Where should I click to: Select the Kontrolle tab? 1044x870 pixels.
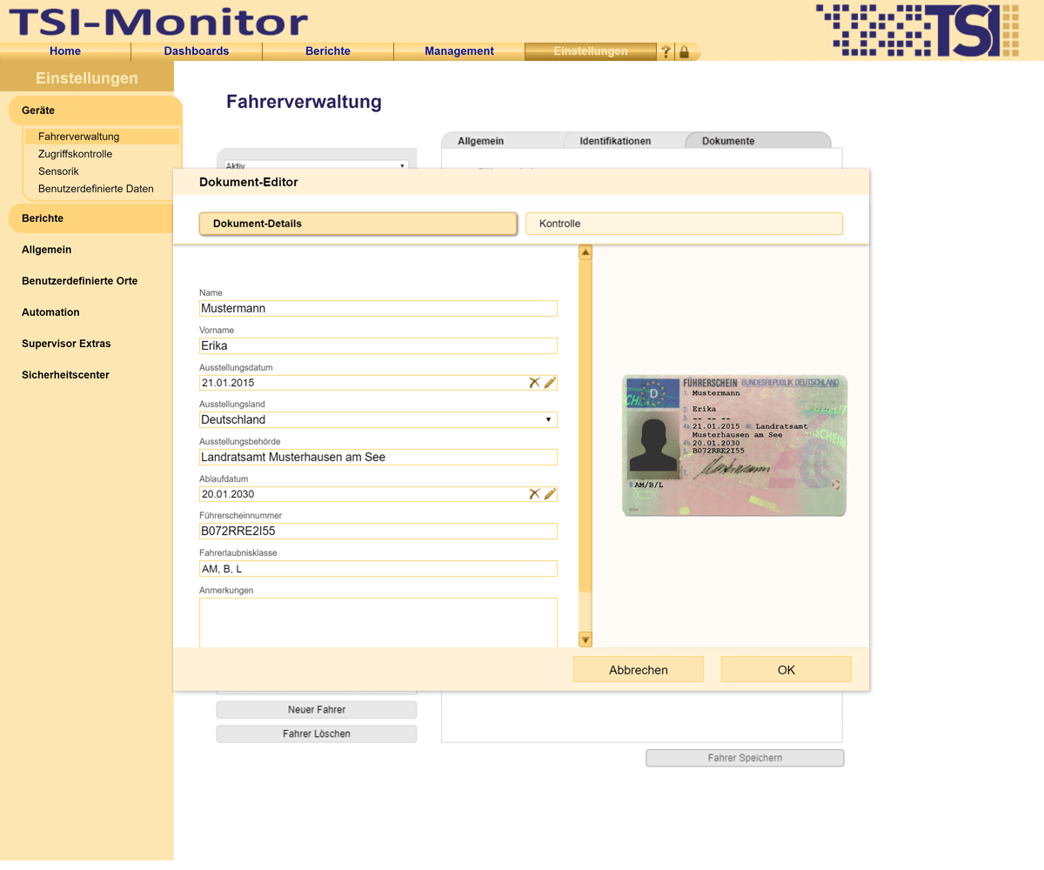click(685, 224)
